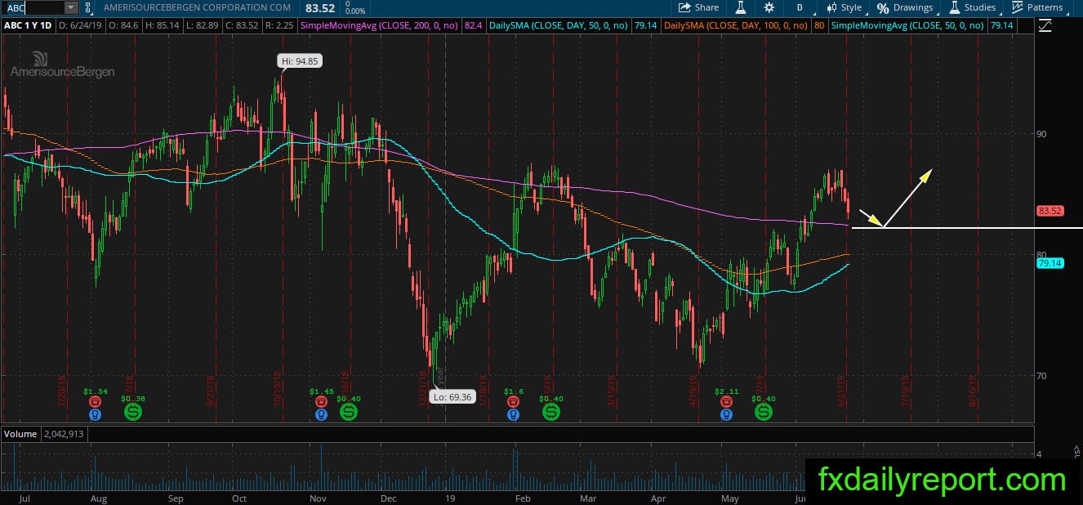Select SimpleMovingAvg (CLOSE, 200, 0, no) study label
Viewport: 1083px width, 505px height.
380,26
